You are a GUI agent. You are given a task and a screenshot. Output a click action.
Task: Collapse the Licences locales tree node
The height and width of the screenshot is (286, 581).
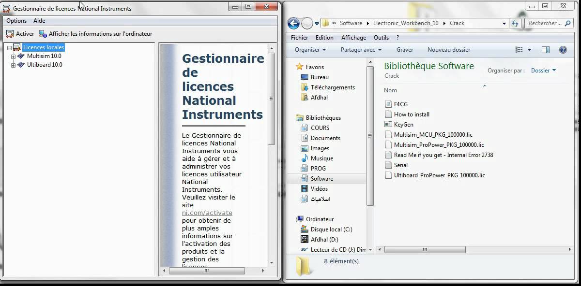click(x=9, y=48)
